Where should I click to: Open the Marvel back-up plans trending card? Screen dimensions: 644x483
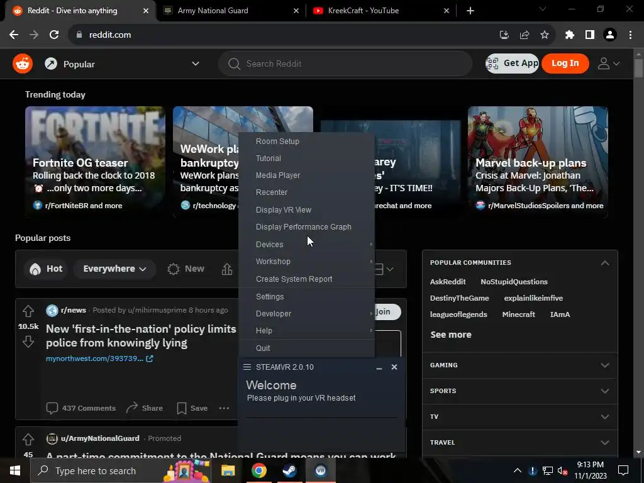point(538,162)
